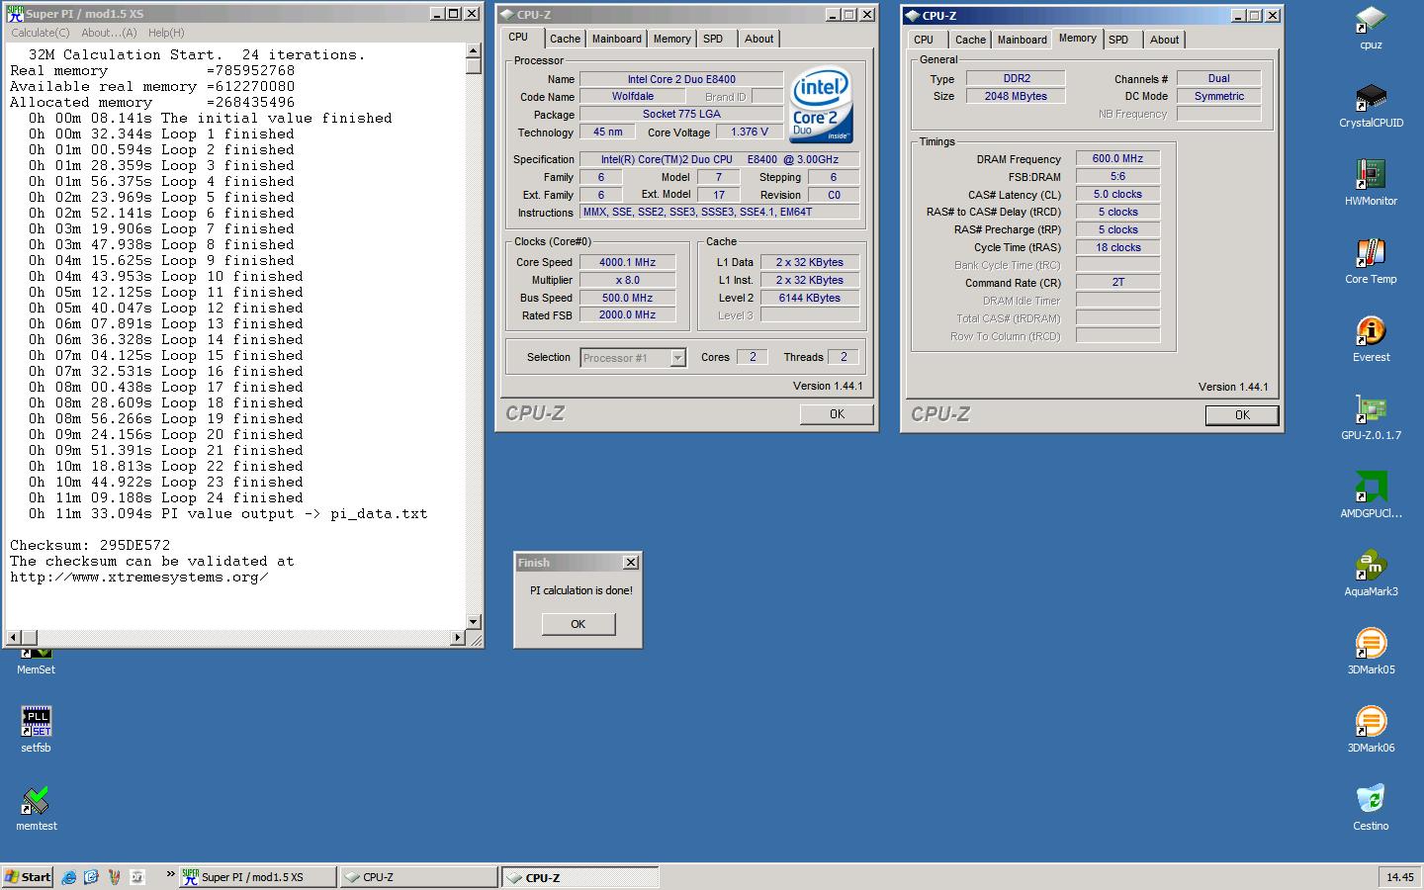Image resolution: width=1424 pixels, height=890 pixels.
Task: Select the Cache tab in left CPU-Z window
Action: tap(565, 39)
